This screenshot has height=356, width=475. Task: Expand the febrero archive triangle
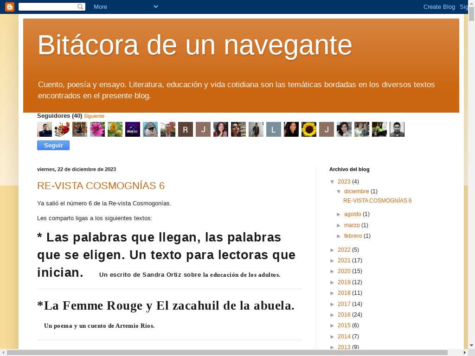339,236
